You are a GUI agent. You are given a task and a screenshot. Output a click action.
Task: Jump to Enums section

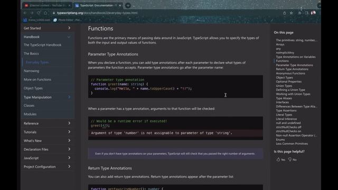coord(280,139)
